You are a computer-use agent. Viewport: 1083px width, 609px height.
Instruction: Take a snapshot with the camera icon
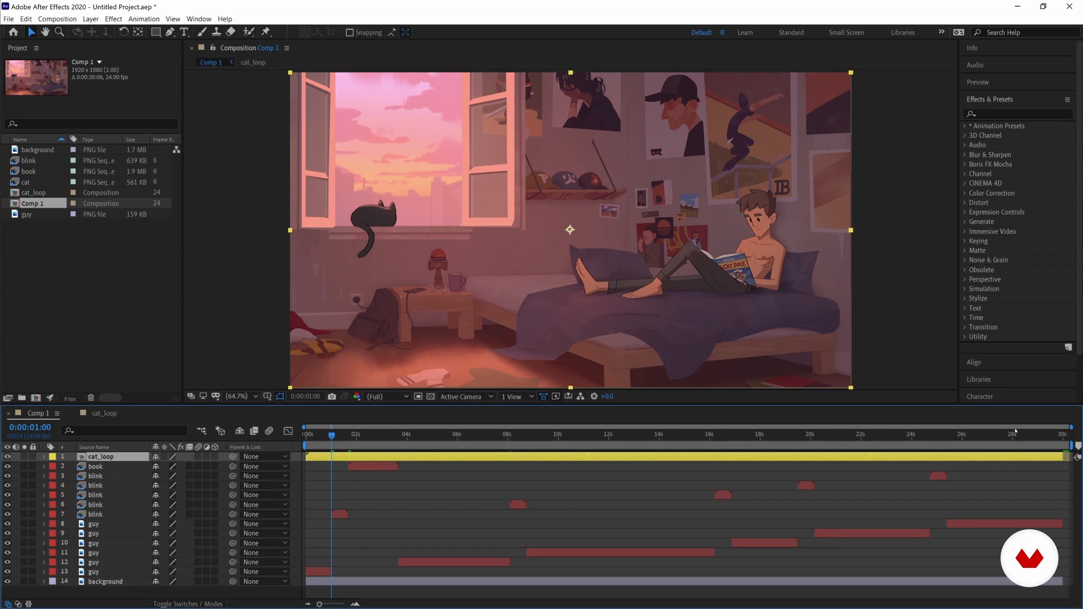tap(332, 396)
